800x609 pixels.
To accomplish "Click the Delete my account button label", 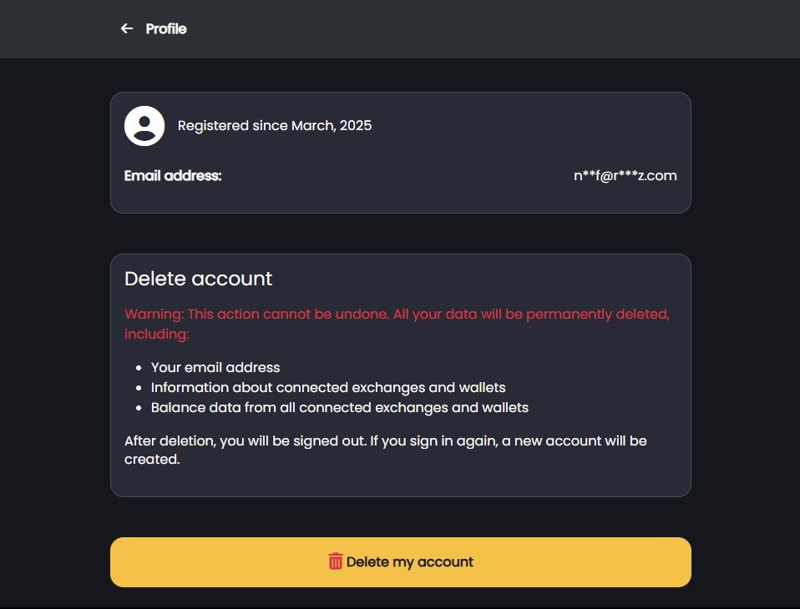I will coord(410,561).
